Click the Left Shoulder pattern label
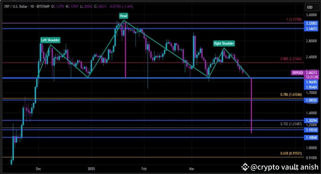321x174 pixels. [50, 40]
